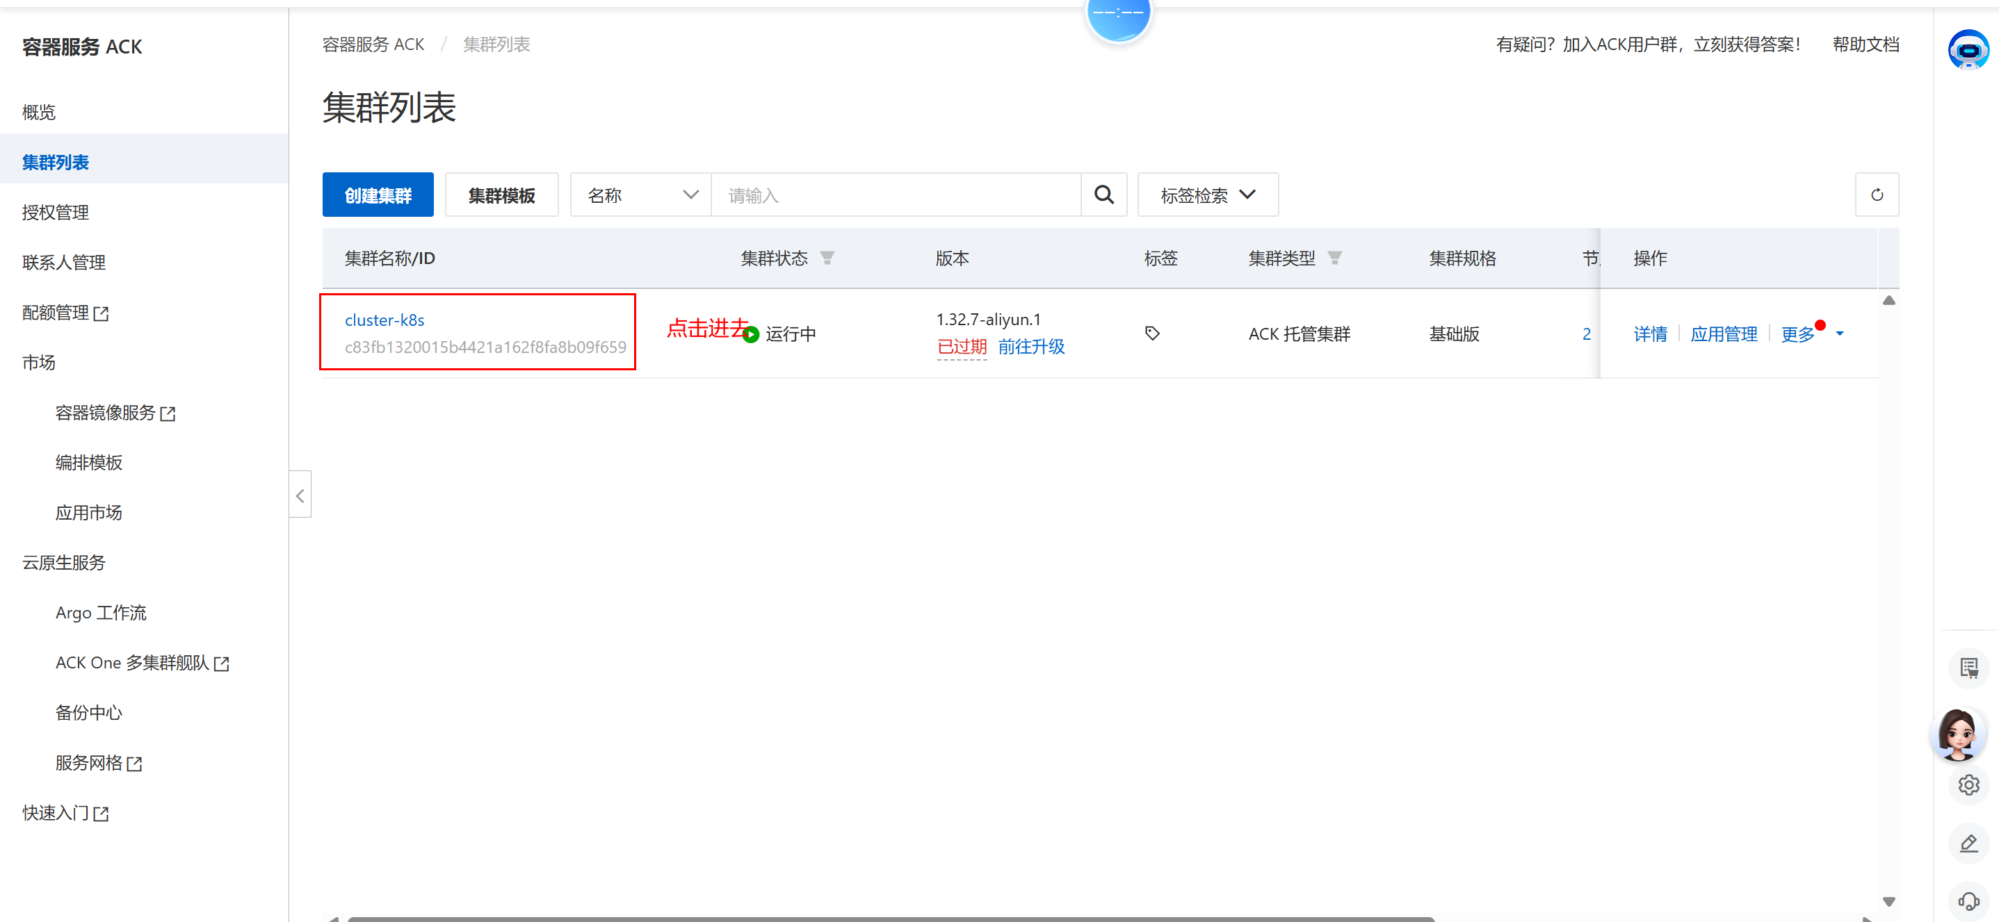The height and width of the screenshot is (922, 1999).
Task: Open Argo 工作流 in the sidebar
Action: pos(101,613)
